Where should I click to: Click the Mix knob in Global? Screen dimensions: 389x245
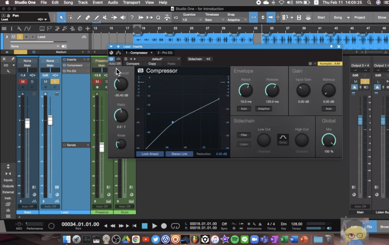329,140
